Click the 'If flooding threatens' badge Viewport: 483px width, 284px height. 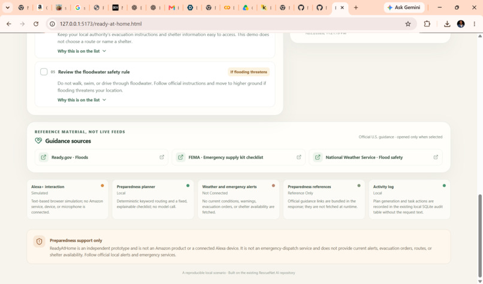tap(249, 72)
